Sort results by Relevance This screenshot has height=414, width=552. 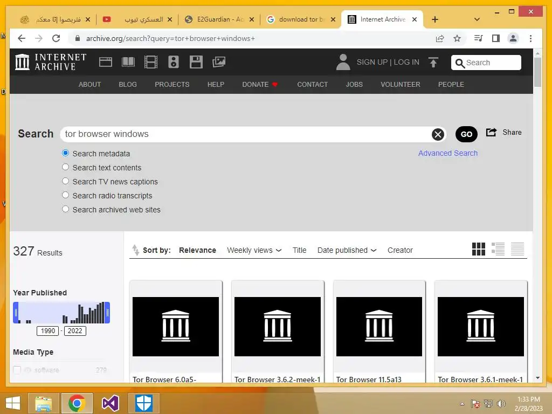pos(197,250)
